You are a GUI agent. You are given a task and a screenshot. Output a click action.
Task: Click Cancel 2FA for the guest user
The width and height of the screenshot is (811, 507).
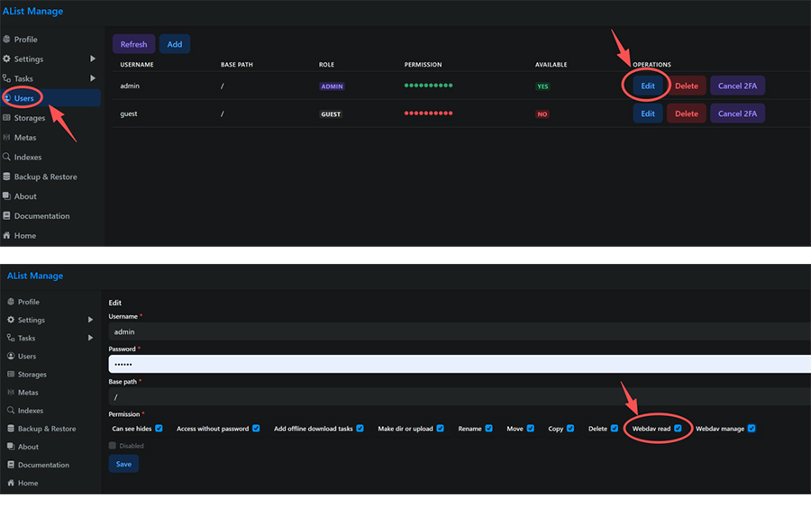[x=737, y=113]
